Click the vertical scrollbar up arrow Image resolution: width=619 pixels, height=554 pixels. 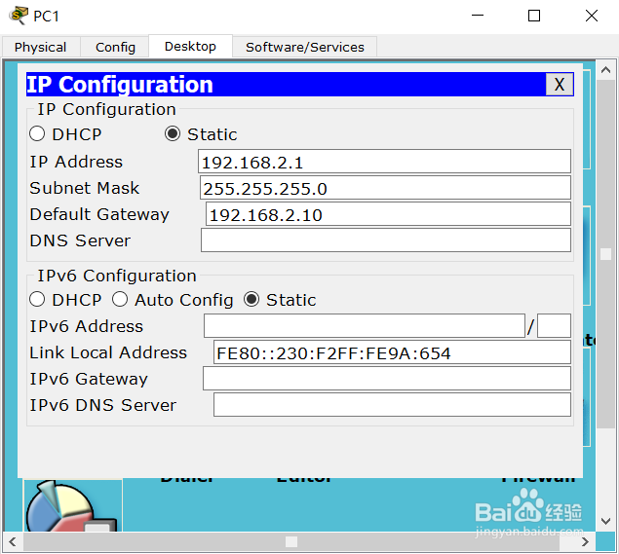pyautogui.click(x=605, y=70)
